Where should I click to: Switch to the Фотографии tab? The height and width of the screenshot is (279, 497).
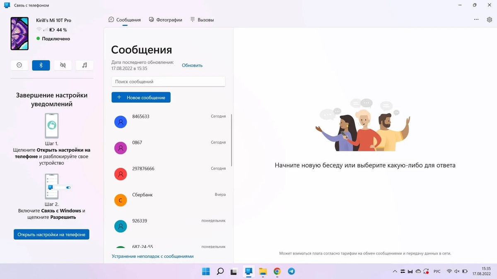click(166, 20)
